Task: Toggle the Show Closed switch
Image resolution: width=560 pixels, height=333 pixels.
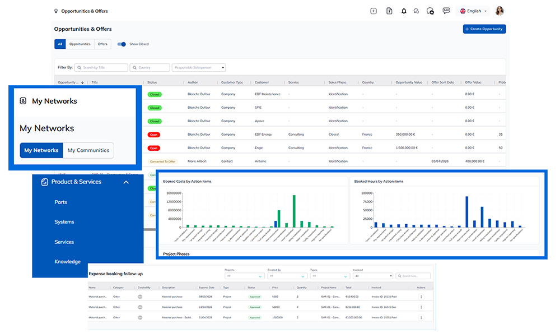Action: coord(122,44)
